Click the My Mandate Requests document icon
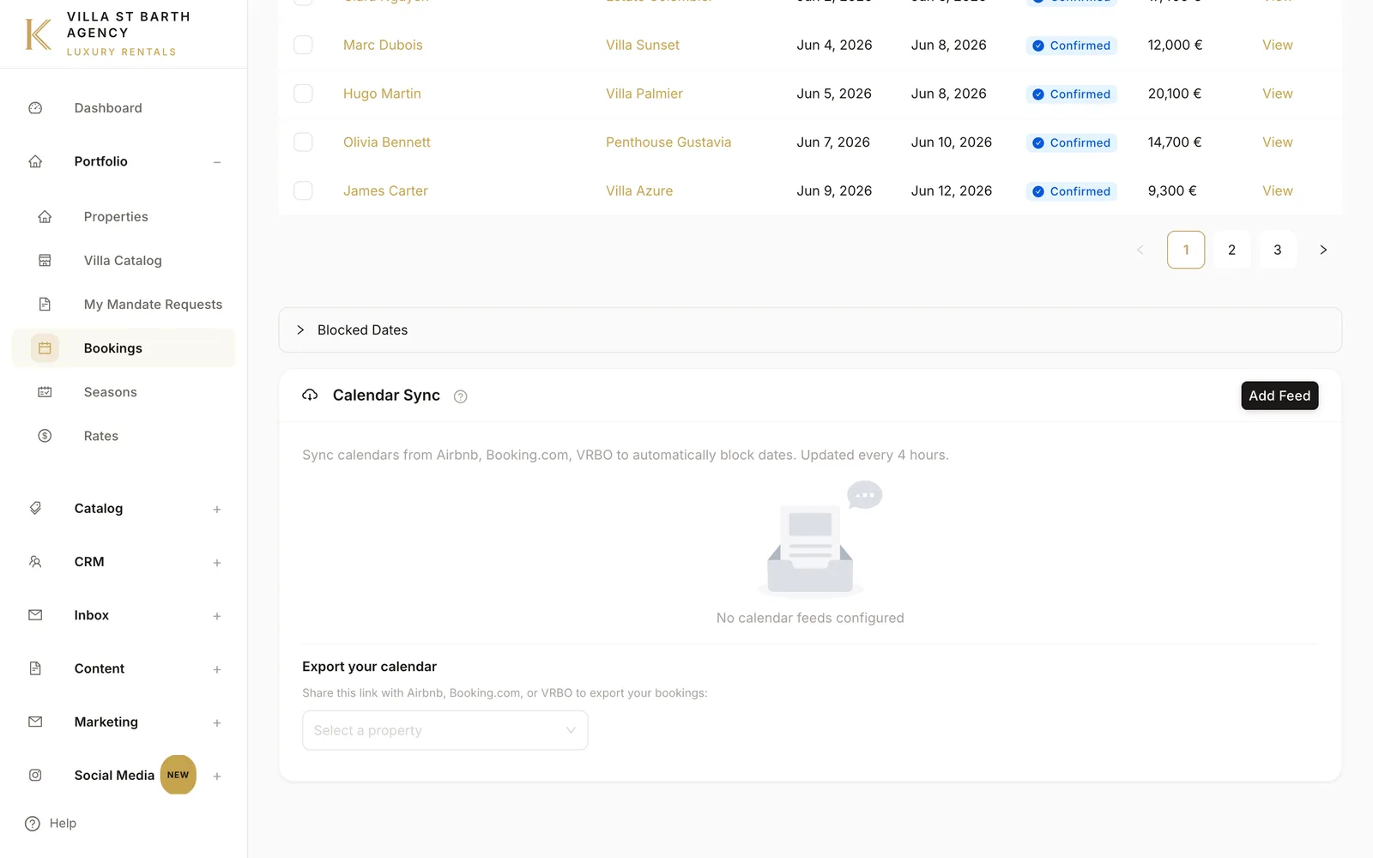Viewport: 1373px width, 858px height. pyautogui.click(x=45, y=305)
